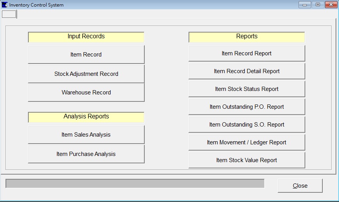Show Item Movement / Ledger Report
339x202 pixels.
pos(247,142)
